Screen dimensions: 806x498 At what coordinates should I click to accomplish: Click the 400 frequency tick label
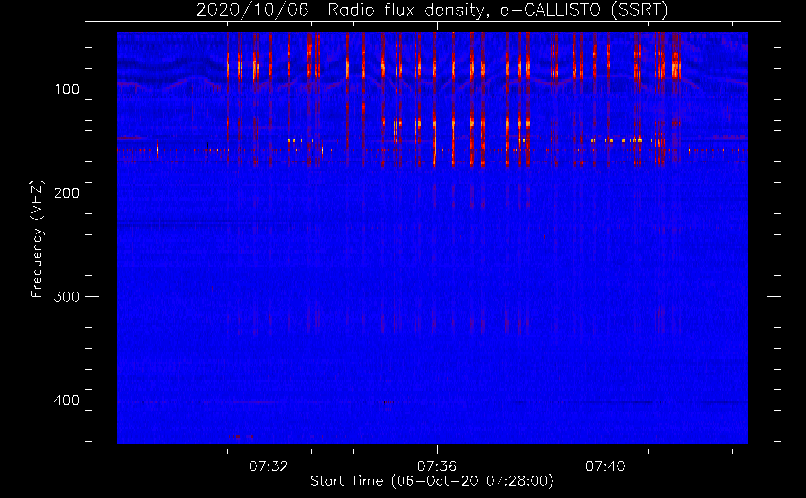67,401
